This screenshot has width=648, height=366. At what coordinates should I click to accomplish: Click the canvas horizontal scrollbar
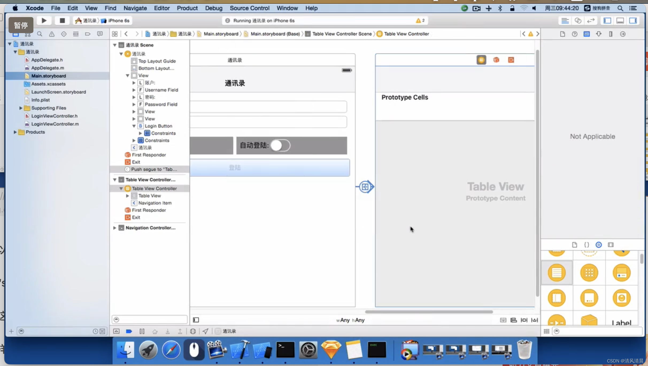pos(429,312)
